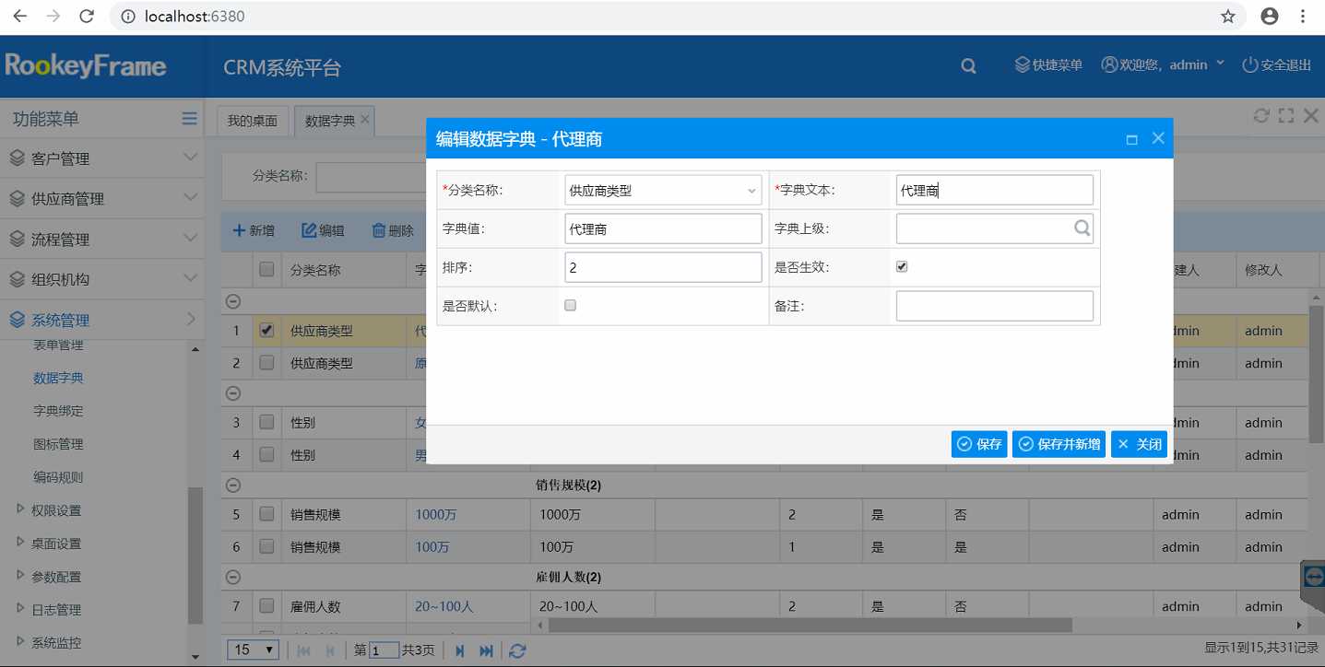Check row 7 雇佣人数 checkbox
Viewport: 1325px width, 667px height.
pos(266,606)
